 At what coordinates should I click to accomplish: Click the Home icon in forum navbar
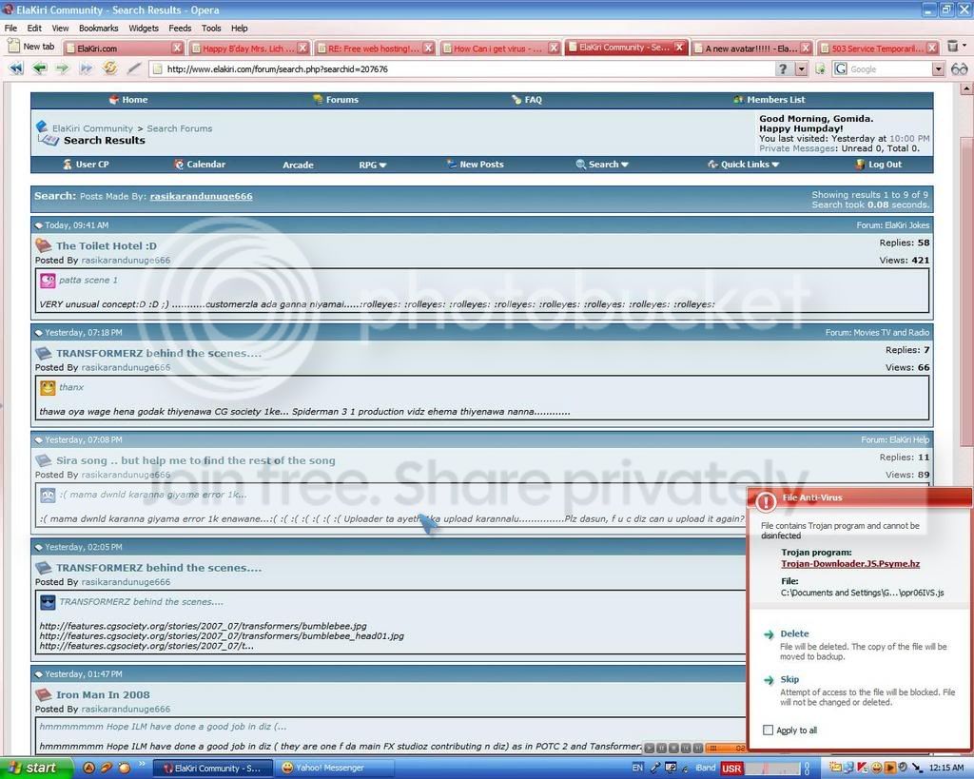[x=114, y=99]
